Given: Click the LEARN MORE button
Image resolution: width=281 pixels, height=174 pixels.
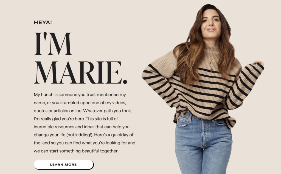Looking at the screenshot, I should coord(63,164).
